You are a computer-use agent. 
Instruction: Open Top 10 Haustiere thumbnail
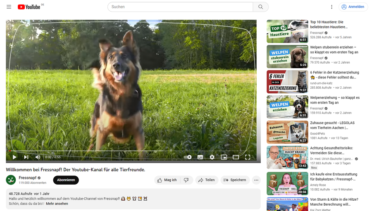click(x=287, y=31)
